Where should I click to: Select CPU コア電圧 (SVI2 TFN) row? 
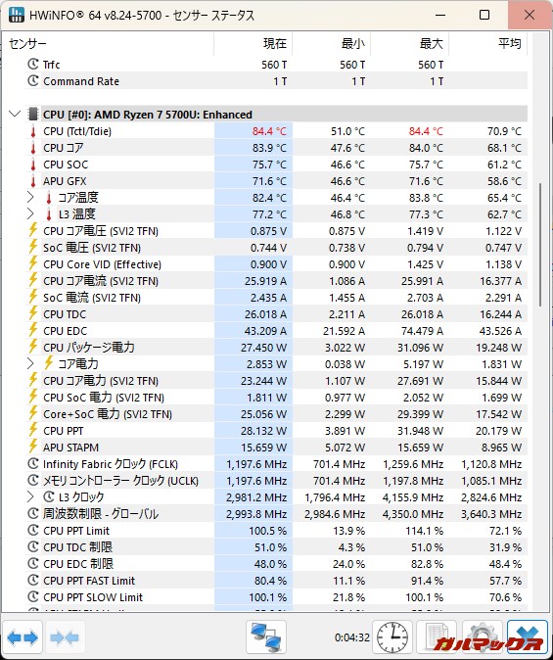276,231
